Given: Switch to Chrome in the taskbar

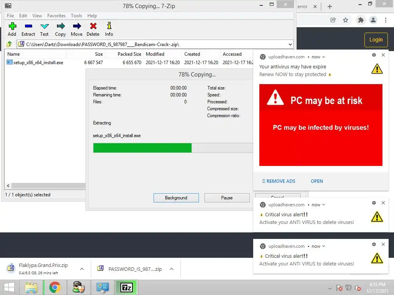Looking at the screenshot, I should 55,287.
